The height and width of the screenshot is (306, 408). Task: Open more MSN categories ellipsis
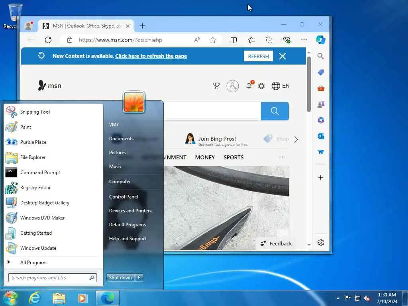coord(282,157)
